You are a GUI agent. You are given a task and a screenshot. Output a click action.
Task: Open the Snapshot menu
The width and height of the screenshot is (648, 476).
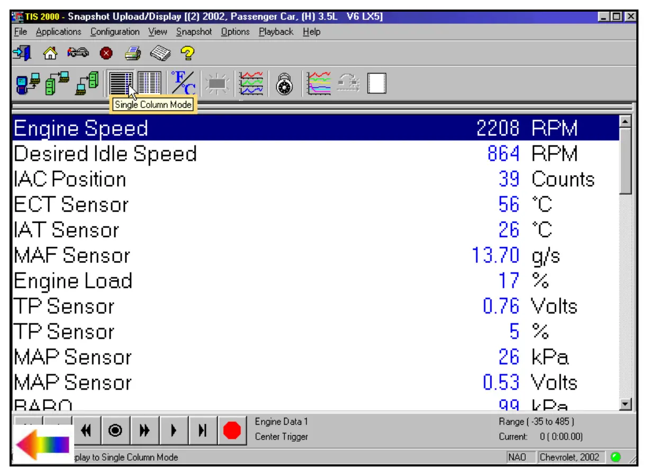pos(194,32)
